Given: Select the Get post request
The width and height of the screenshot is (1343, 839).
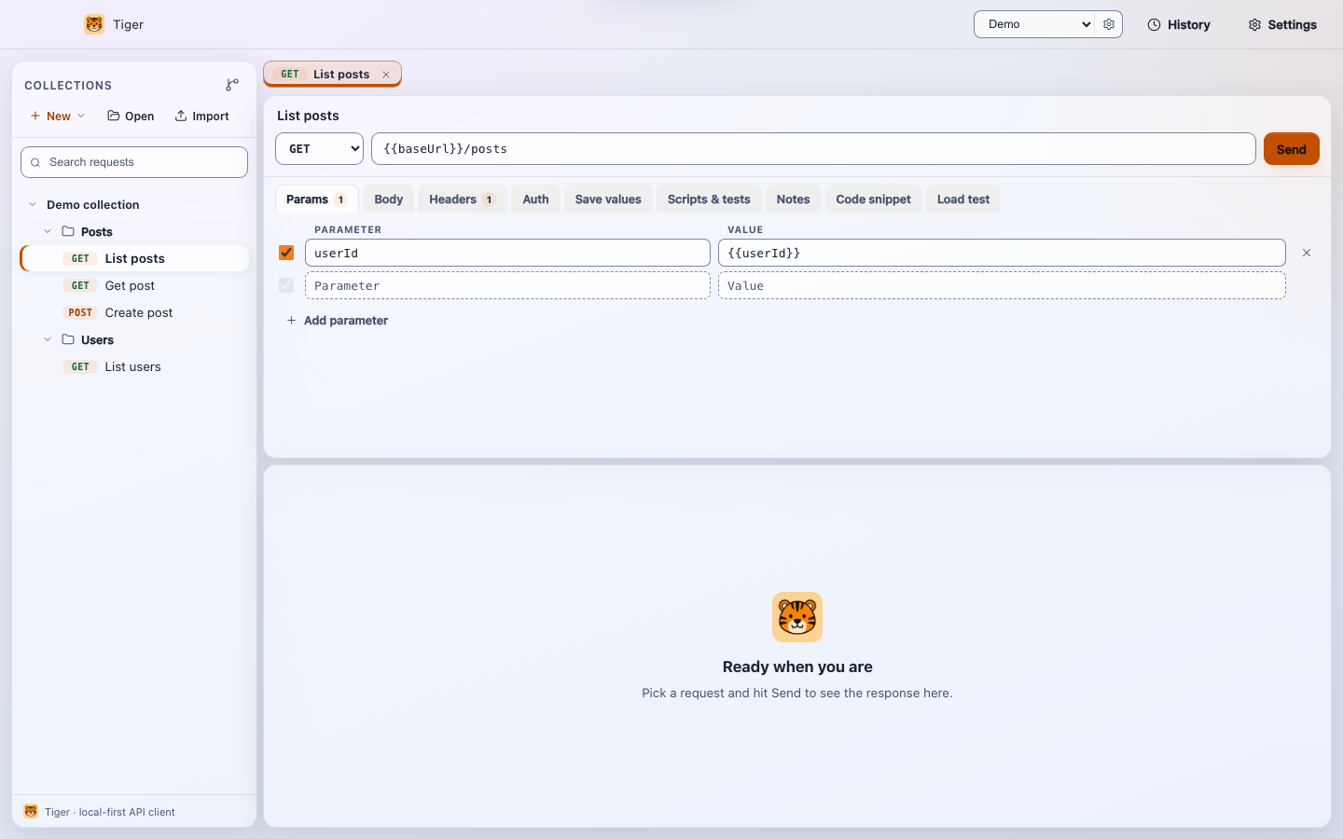Looking at the screenshot, I should pyautogui.click(x=134, y=285).
